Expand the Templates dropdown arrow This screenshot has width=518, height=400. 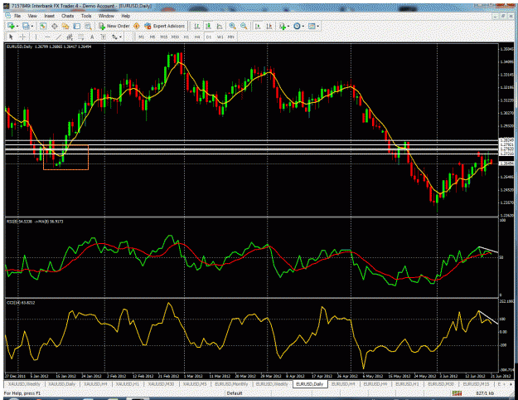[317, 26]
